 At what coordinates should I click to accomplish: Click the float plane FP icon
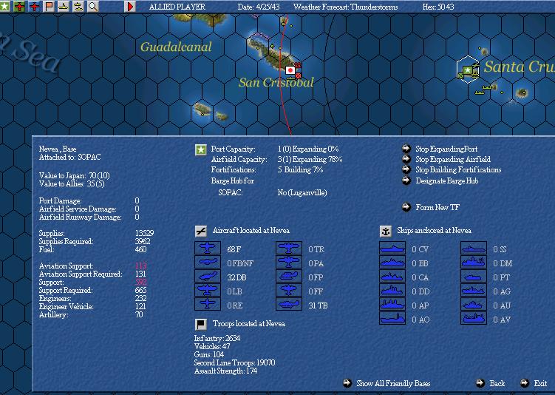coord(289,276)
